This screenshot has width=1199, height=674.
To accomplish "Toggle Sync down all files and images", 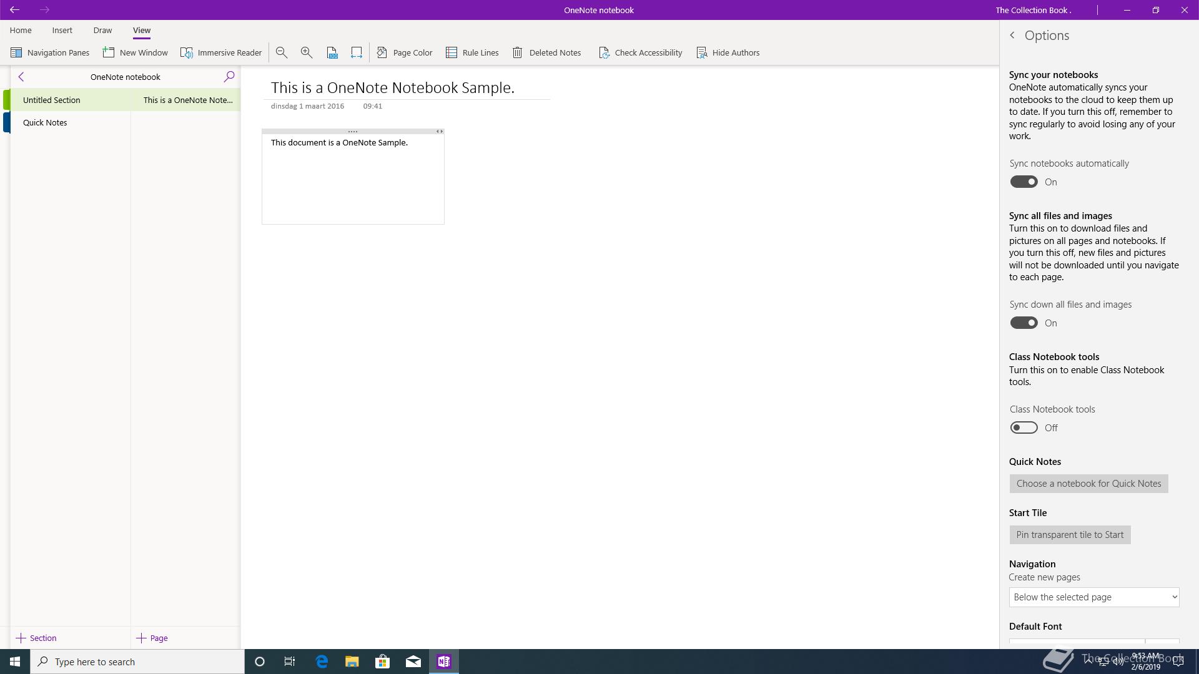I will [x=1024, y=323].
